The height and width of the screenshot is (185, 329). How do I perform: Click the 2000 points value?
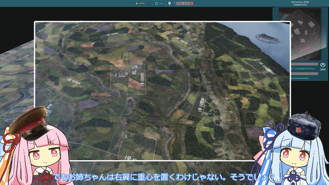tap(323, 70)
